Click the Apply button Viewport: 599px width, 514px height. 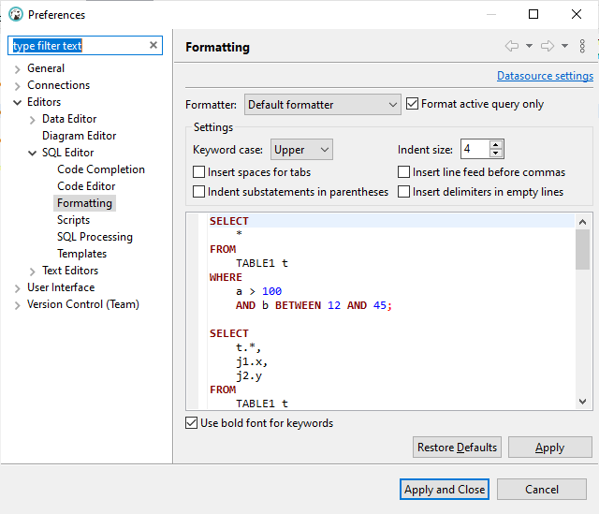point(549,448)
